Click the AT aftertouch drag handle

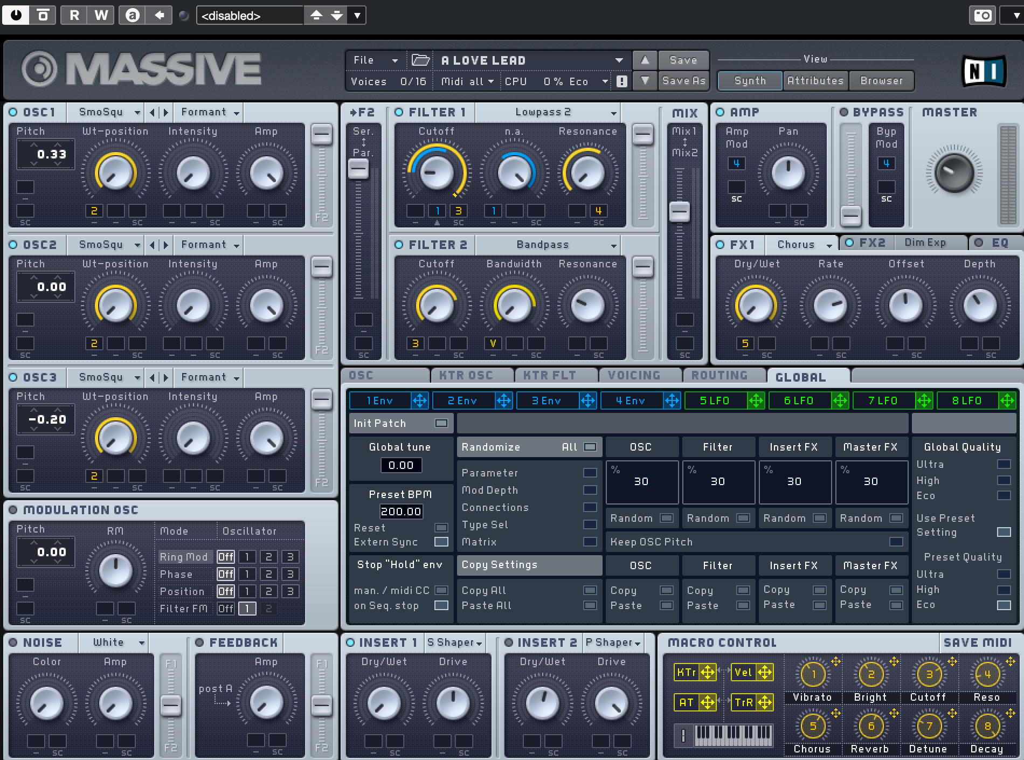click(708, 702)
